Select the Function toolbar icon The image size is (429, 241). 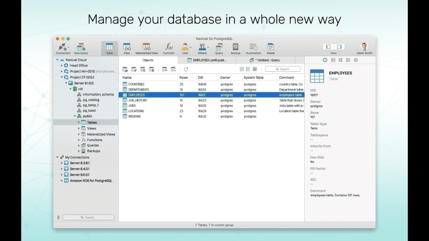click(169, 49)
